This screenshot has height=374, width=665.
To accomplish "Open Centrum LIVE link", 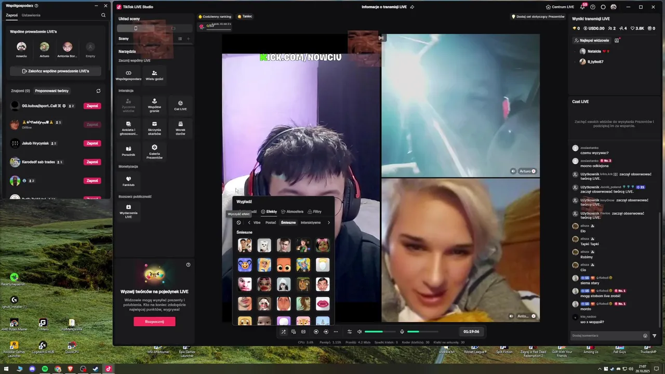I will coord(560,7).
